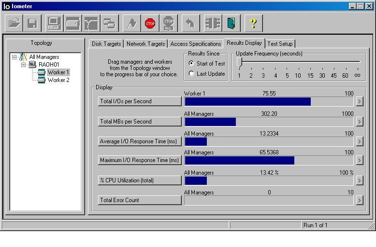
Task: Click the RAOH01 computer icon
Action: click(32, 64)
